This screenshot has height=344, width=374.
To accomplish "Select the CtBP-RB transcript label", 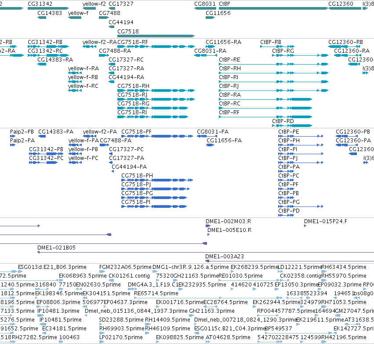I will point(271,42).
